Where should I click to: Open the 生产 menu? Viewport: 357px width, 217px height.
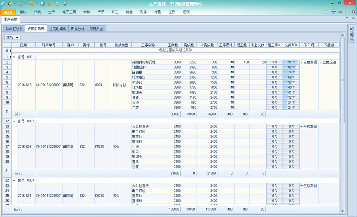pyautogui.click(x=51, y=12)
